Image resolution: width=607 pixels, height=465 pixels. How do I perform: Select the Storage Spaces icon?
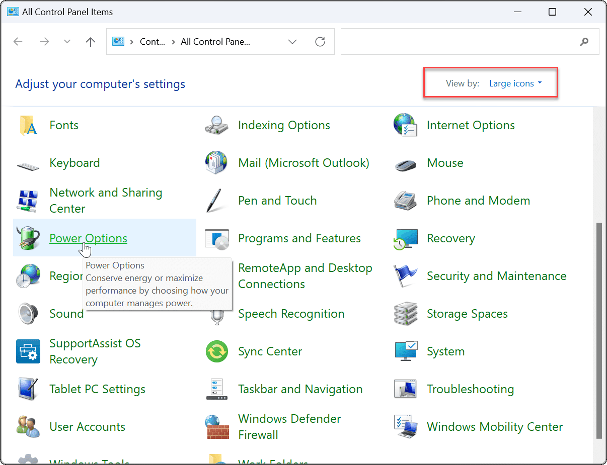click(x=406, y=314)
